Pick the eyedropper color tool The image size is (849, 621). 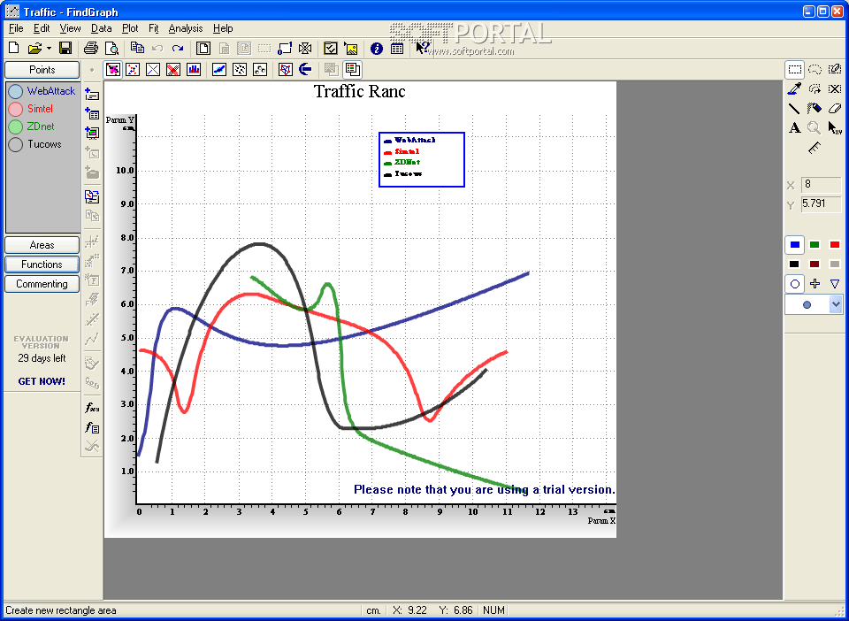pos(795,88)
